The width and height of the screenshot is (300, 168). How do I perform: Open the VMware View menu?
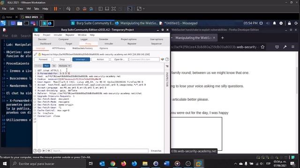coord(20,9)
